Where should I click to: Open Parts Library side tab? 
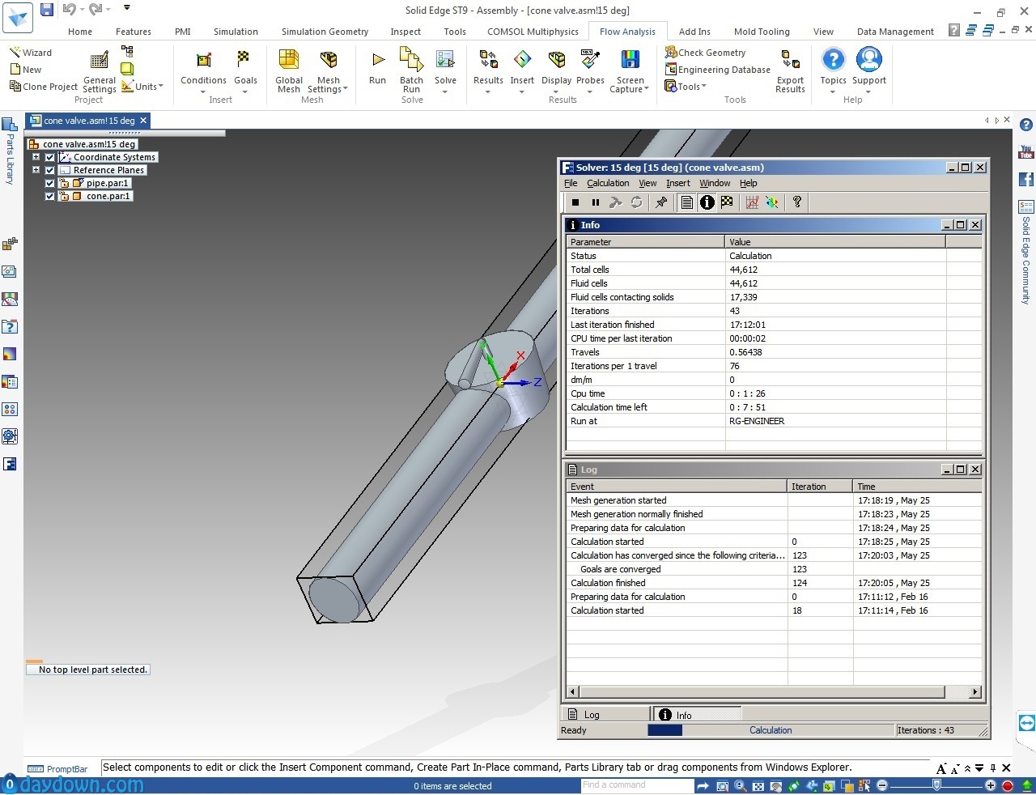(x=10, y=151)
